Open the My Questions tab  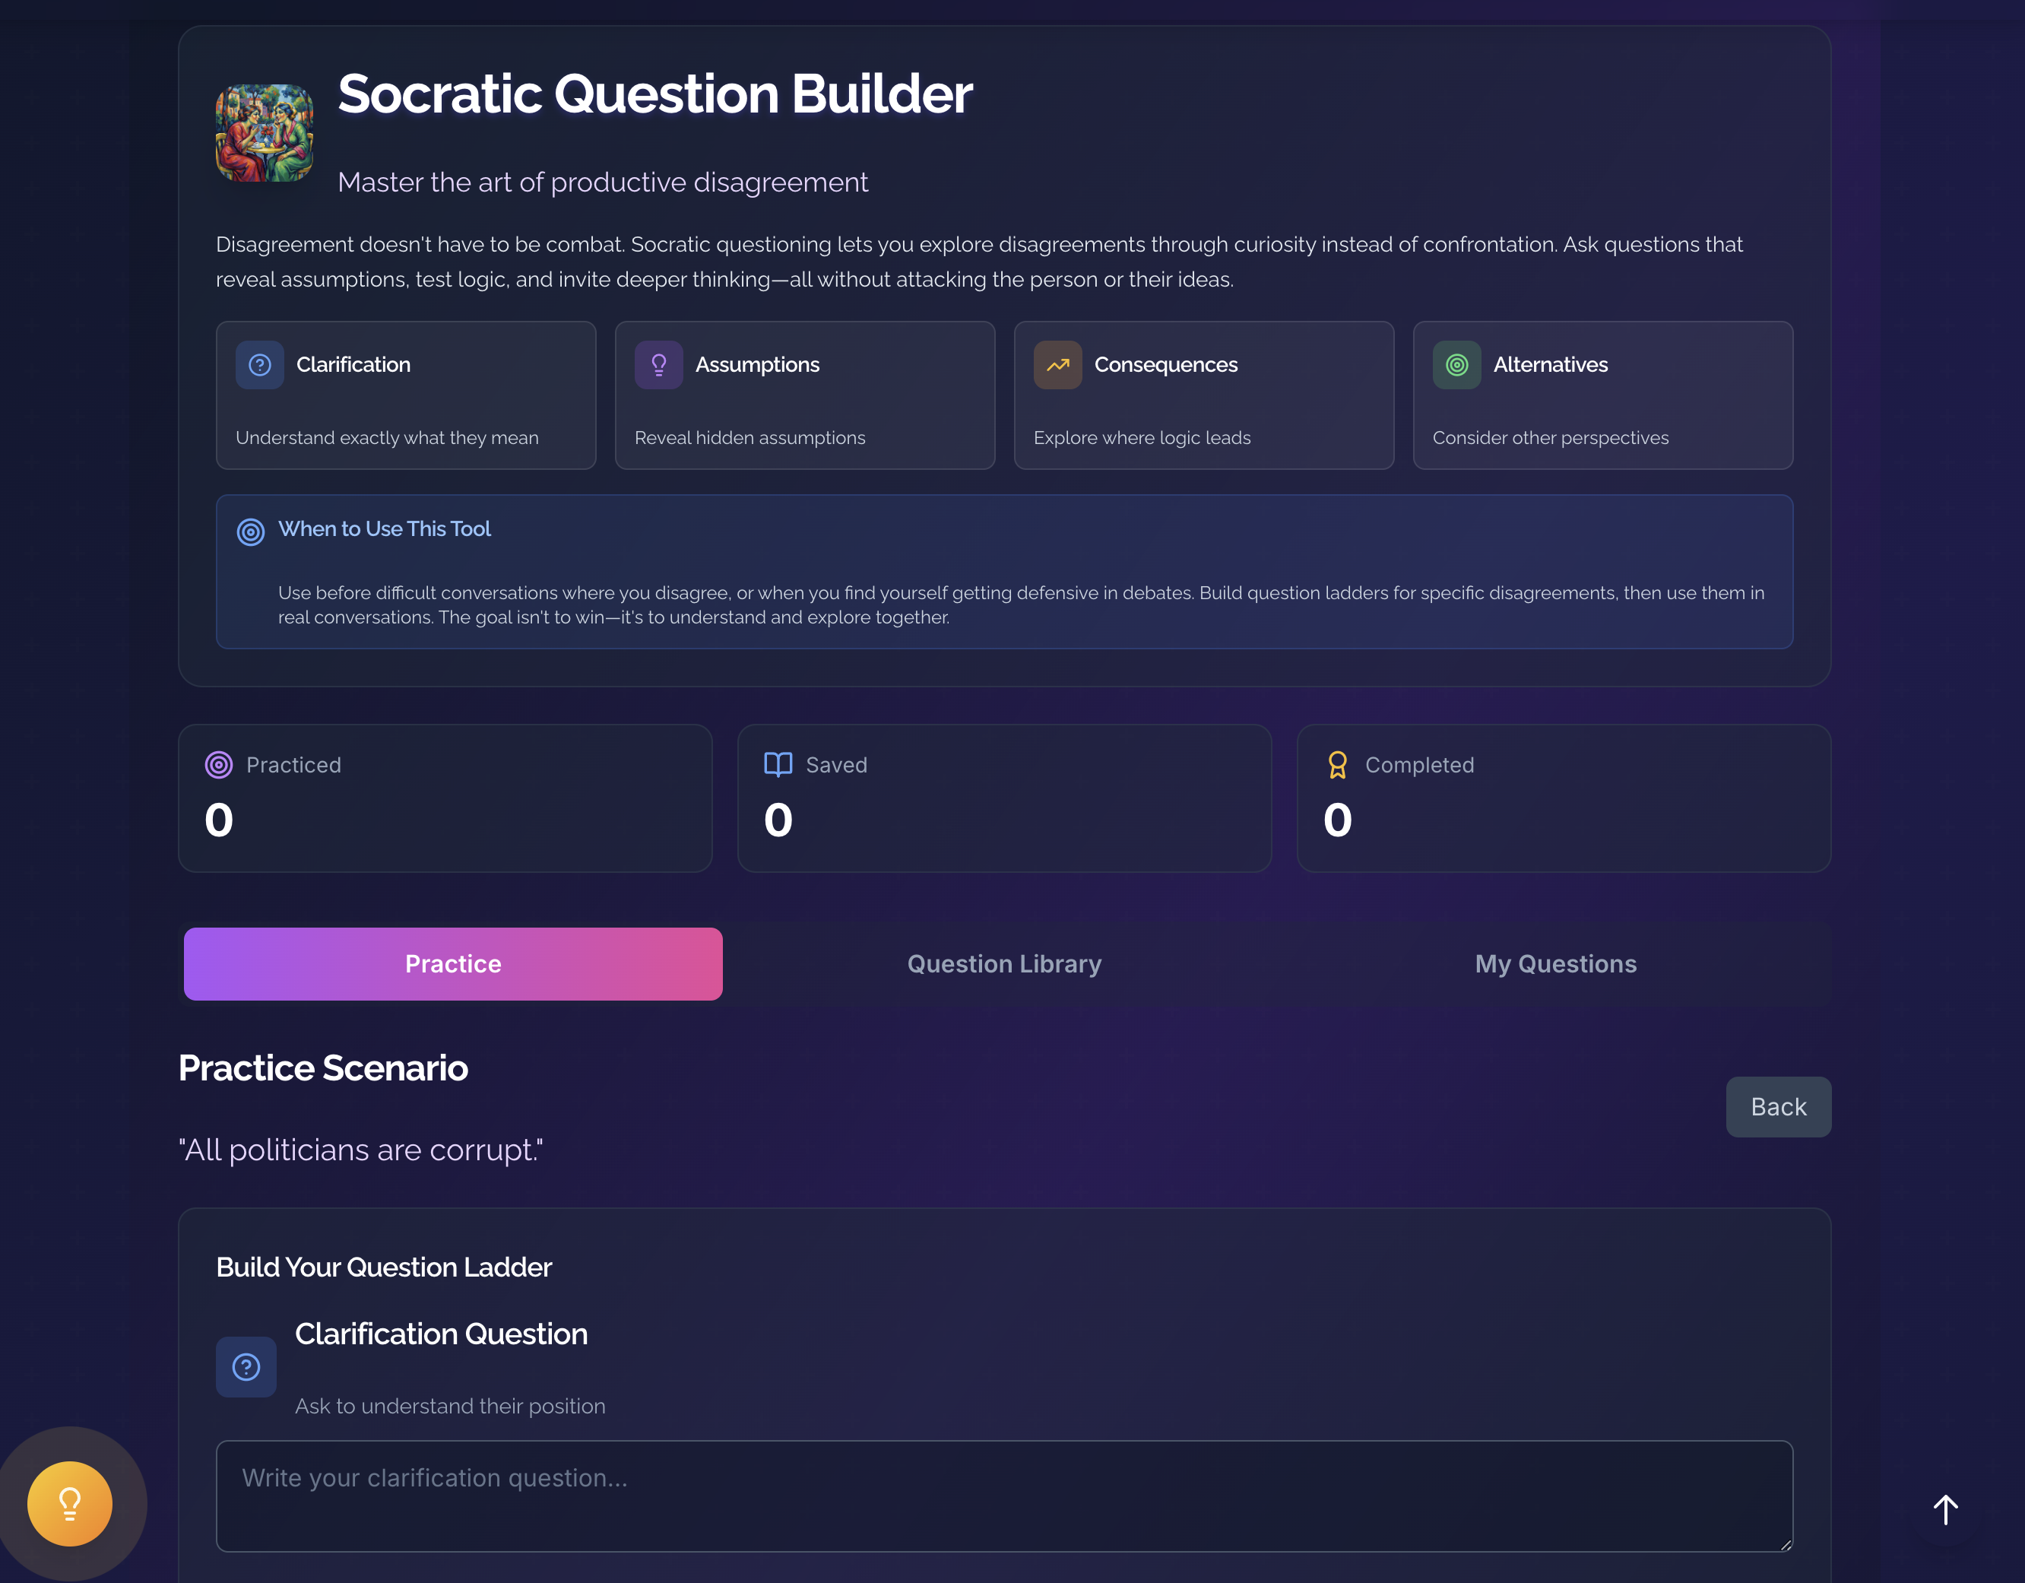(x=1556, y=963)
